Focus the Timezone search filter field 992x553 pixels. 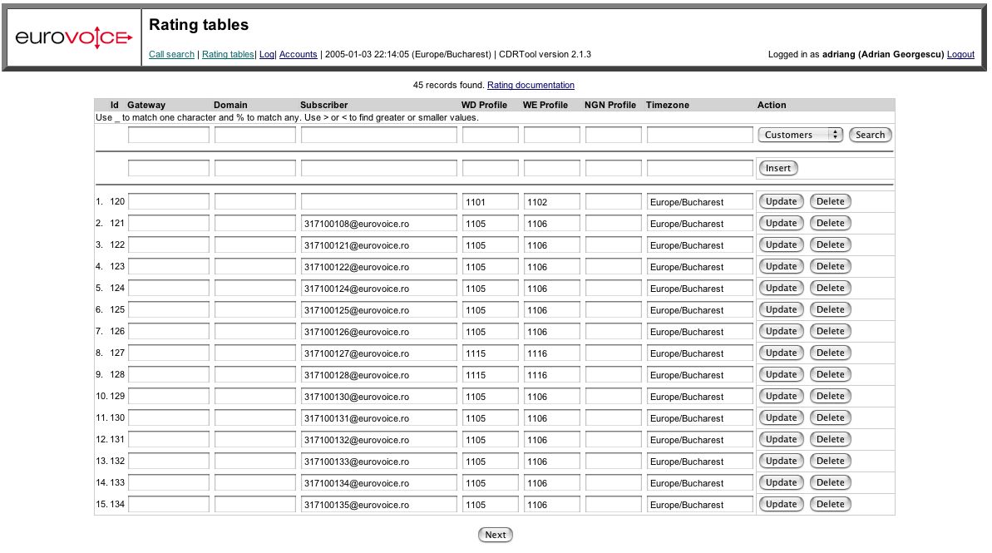(x=699, y=135)
